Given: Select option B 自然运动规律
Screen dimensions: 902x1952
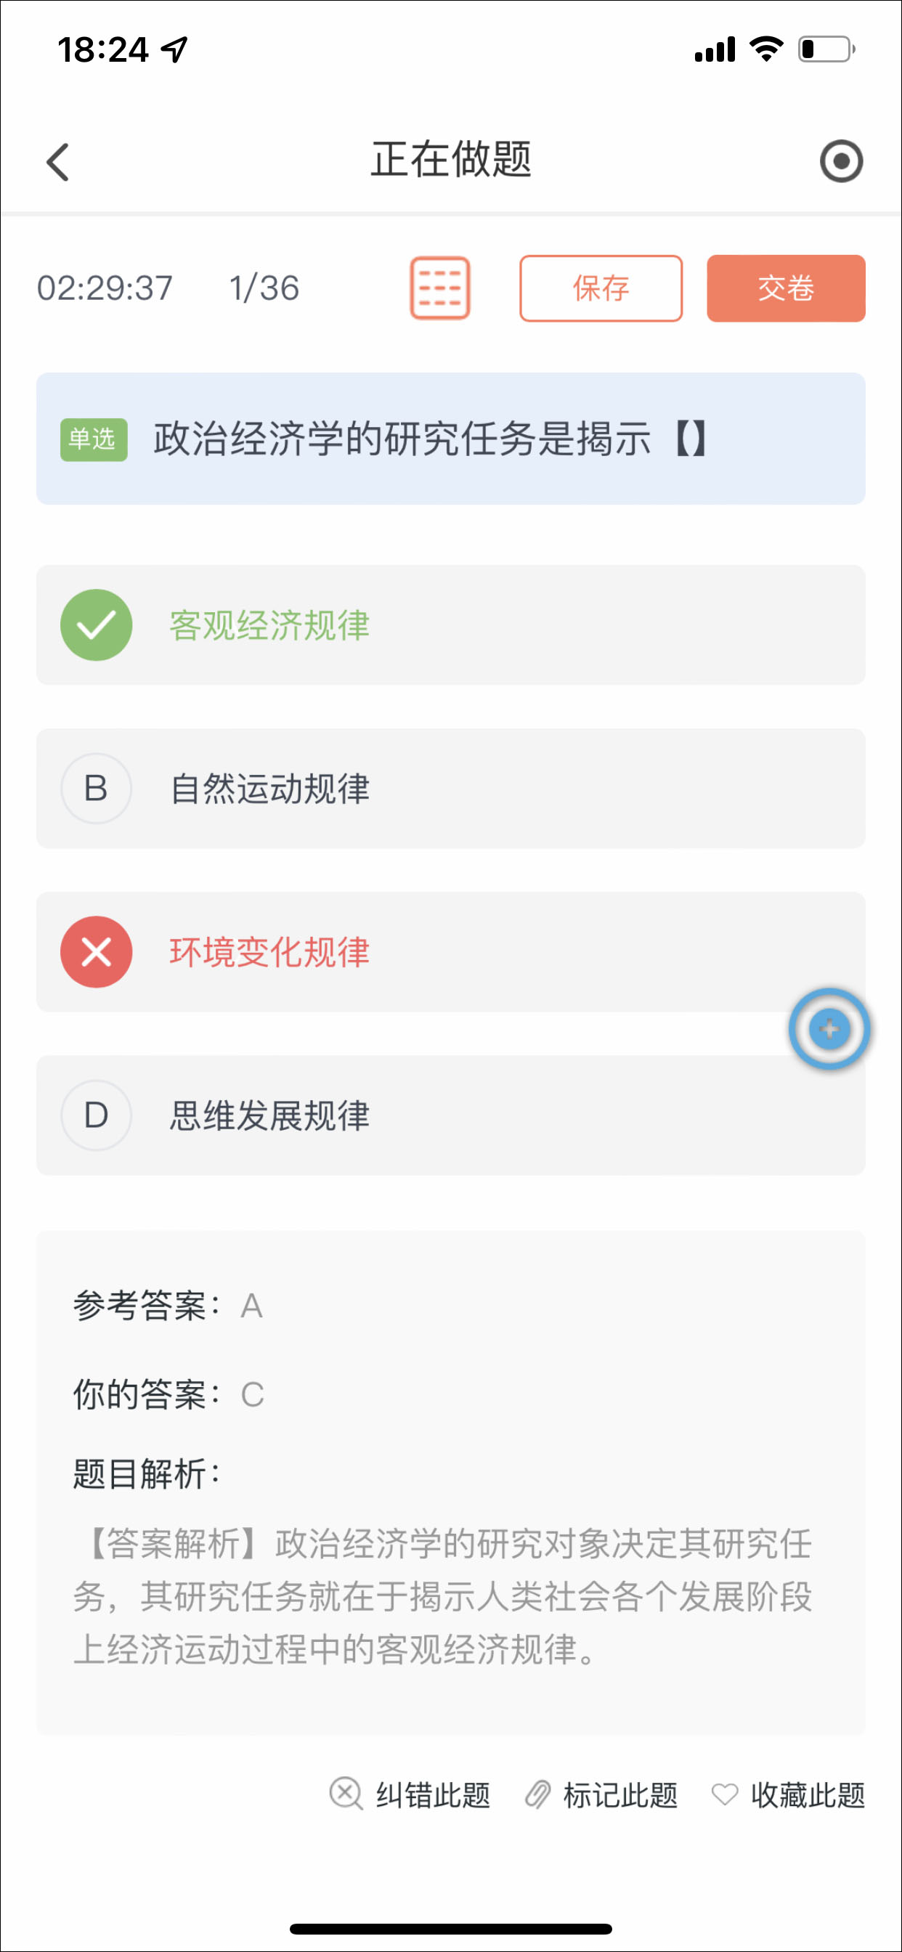Looking at the screenshot, I should (x=269, y=788).
